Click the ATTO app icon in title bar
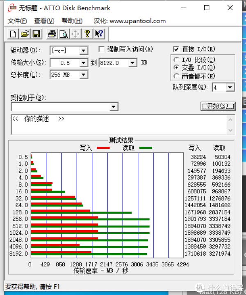 click(x=12, y=8)
